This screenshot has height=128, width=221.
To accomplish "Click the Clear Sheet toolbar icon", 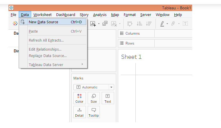I will [x=114, y=24].
